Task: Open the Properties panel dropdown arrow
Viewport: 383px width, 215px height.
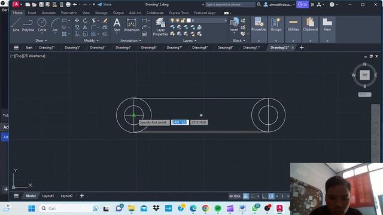Action: (x=259, y=41)
